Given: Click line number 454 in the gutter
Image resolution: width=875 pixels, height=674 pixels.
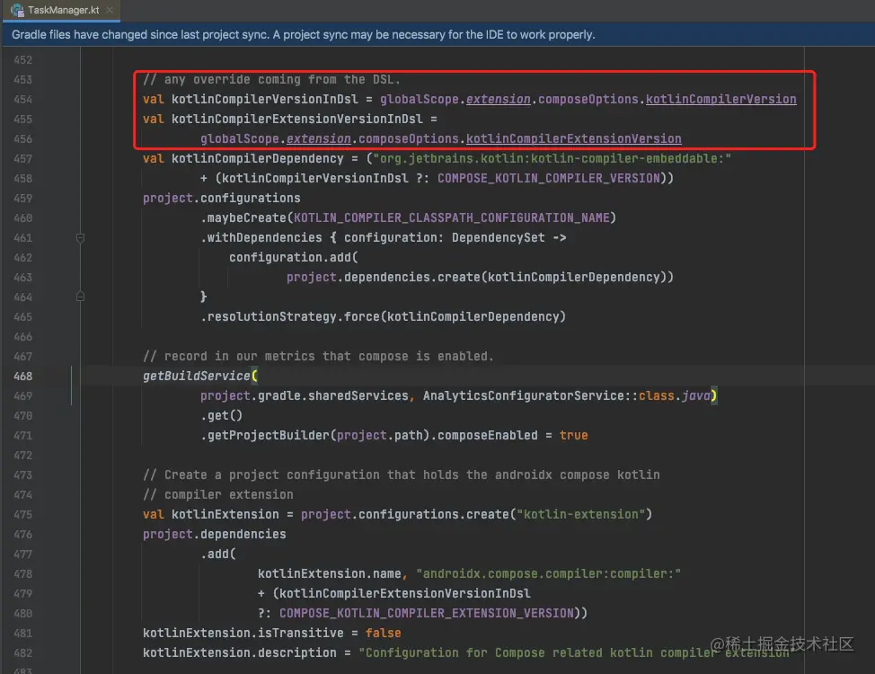Looking at the screenshot, I should pos(22,100).
